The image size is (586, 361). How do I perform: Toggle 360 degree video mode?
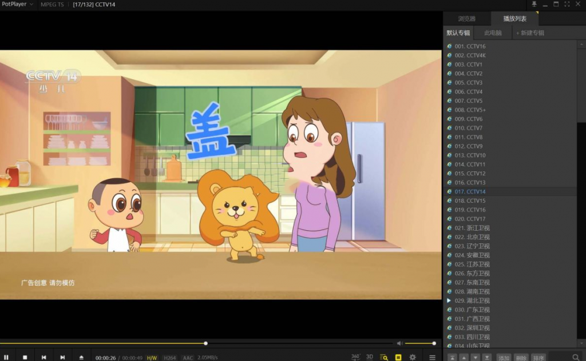click(355, 357)
